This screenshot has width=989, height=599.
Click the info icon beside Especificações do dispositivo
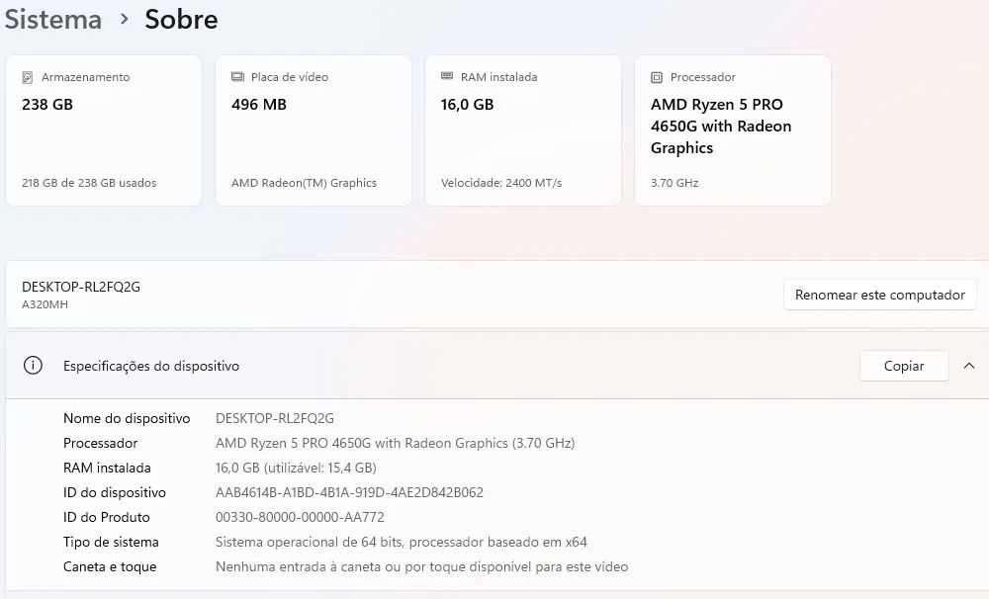(33, 365)
